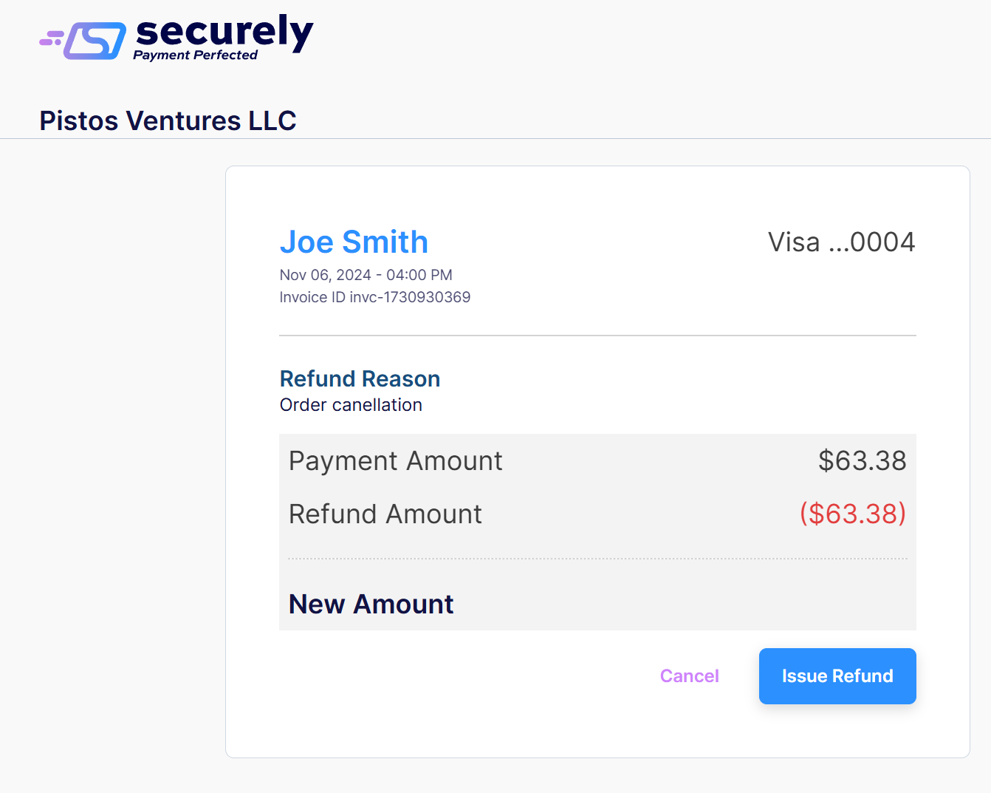This screenshot has width=991, height=793.
Task: Click the dotted divider above New Amount
Action: pyautogui.click(x=597, y=559)
